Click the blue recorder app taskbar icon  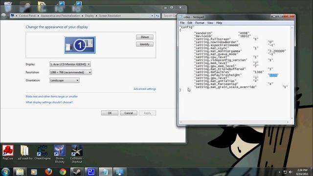coord(91,172)
